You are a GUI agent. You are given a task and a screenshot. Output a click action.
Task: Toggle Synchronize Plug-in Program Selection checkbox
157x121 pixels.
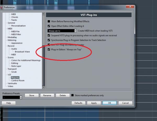coord(49,40)
